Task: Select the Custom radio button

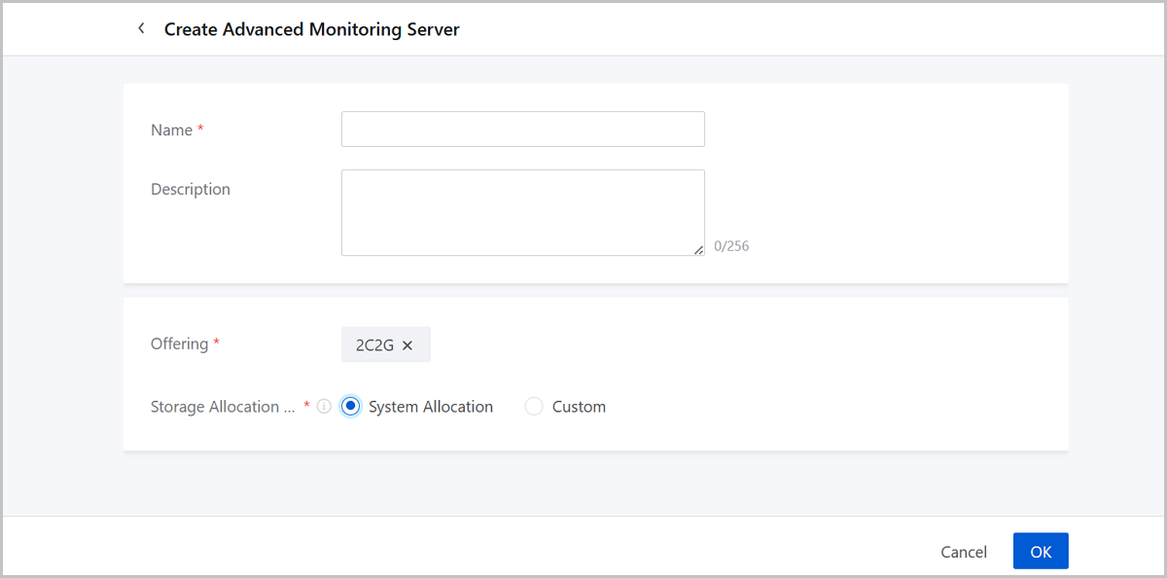Action: coord(534,407)
